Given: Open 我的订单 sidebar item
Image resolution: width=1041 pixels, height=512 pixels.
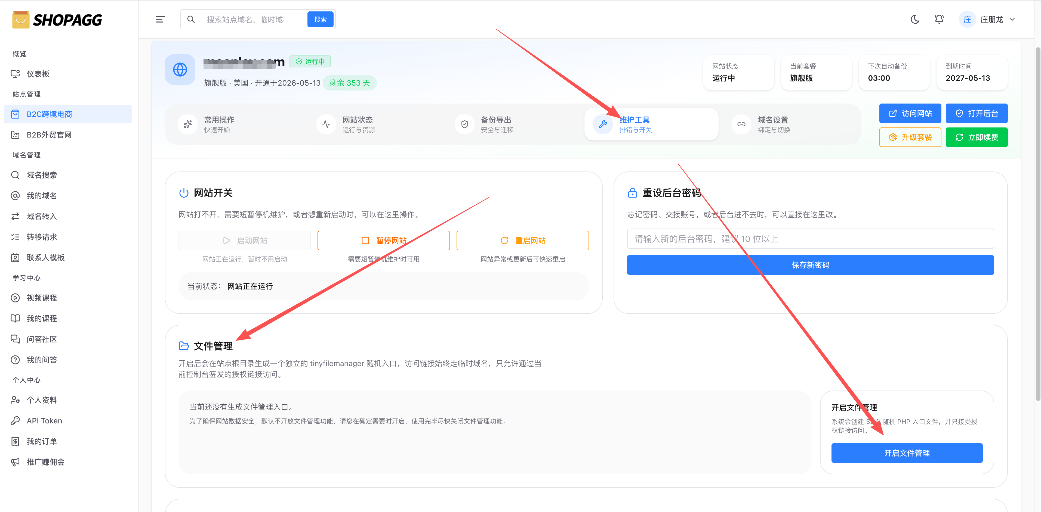Looking at the screenshot, I should (67, 441).
